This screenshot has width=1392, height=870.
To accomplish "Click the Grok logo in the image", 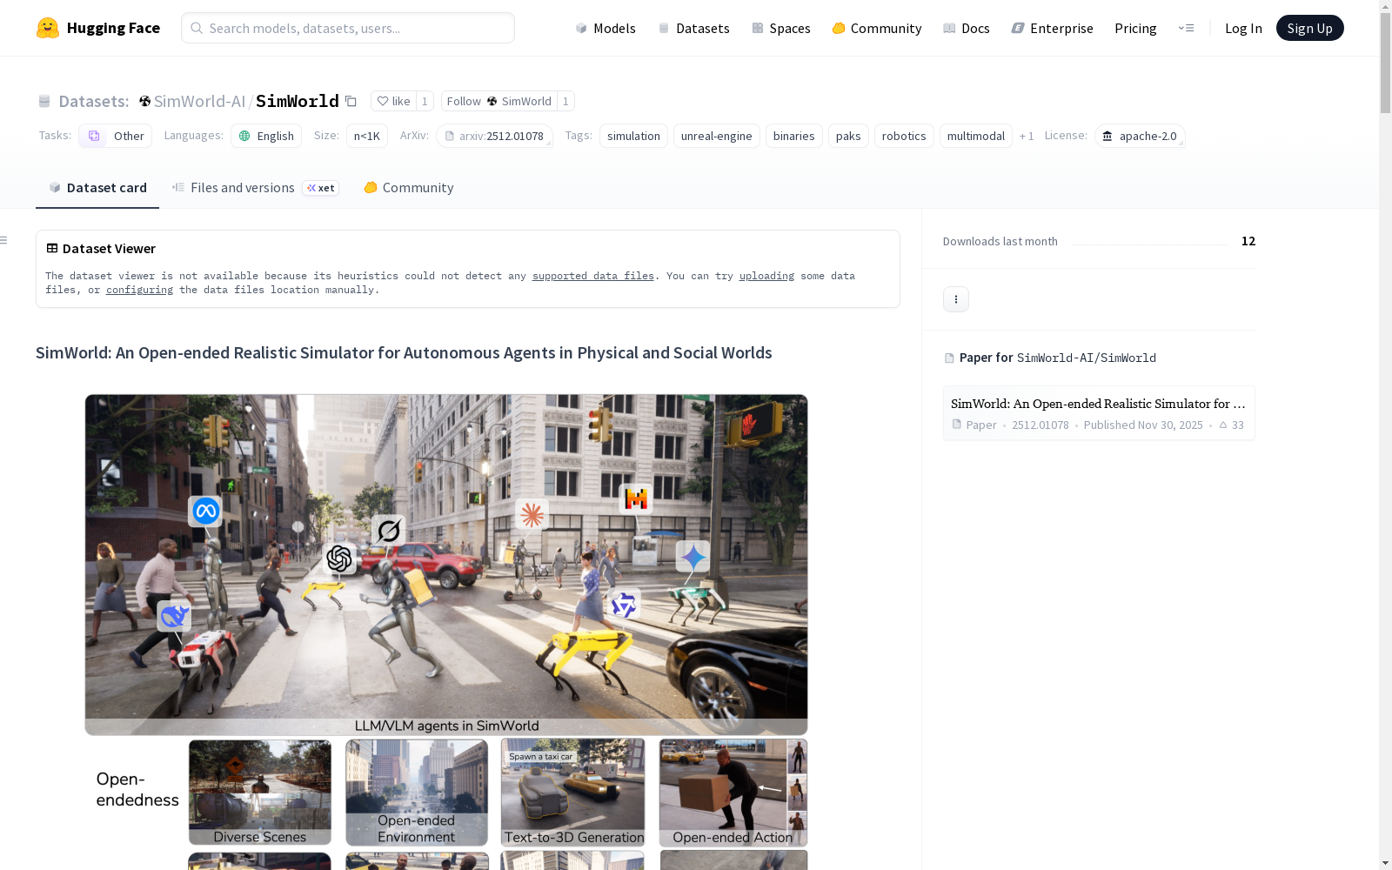I will tap(389, 530).
